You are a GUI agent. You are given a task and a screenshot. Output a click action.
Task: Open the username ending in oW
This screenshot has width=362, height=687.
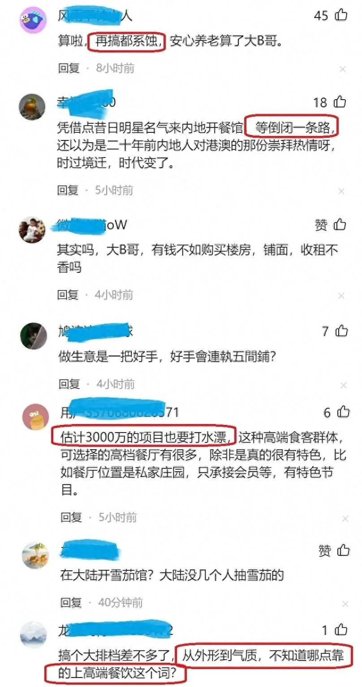93,225
